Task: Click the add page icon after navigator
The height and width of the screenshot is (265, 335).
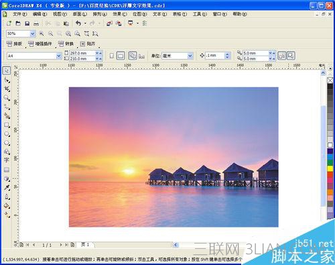Action: (72, 245)
